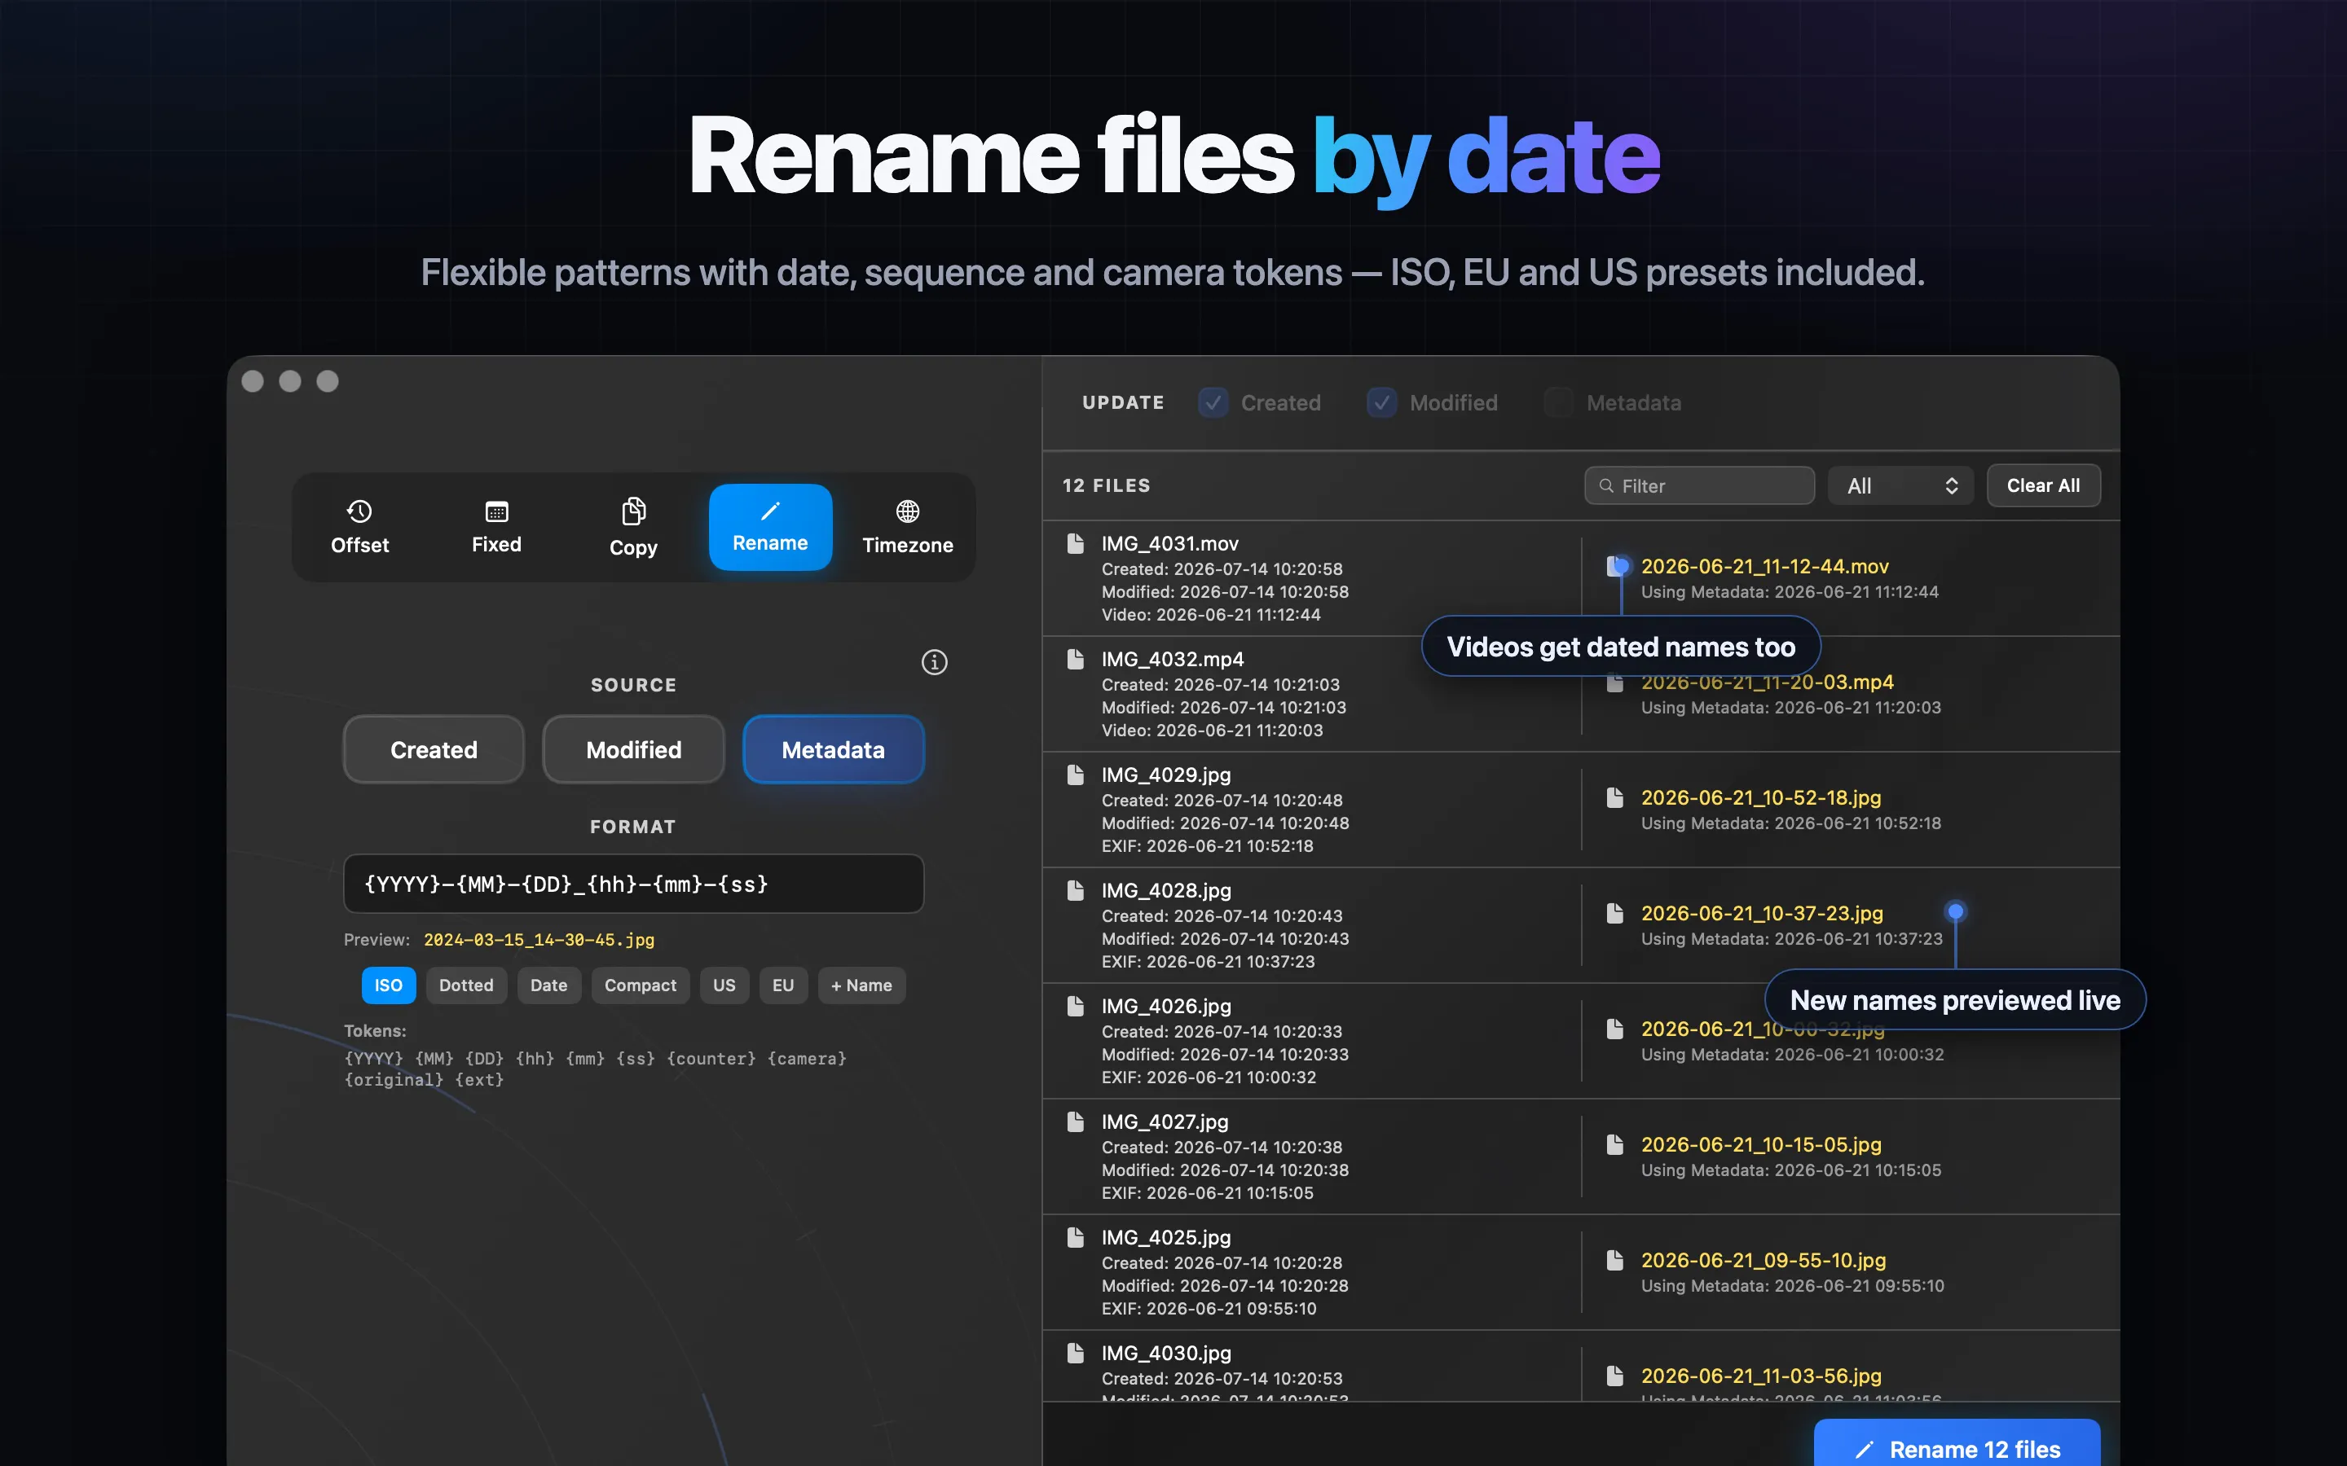
Task: Click the new name 2026-06-21_09-55-10.jpg
Action: tap(1764, 1259)
